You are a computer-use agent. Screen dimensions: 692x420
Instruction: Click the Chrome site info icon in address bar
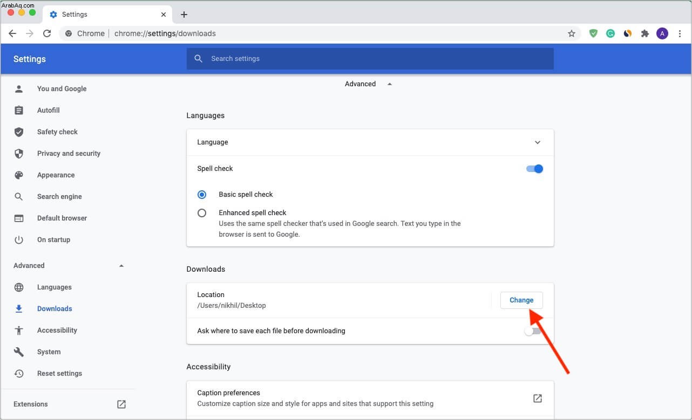(69, 33)
